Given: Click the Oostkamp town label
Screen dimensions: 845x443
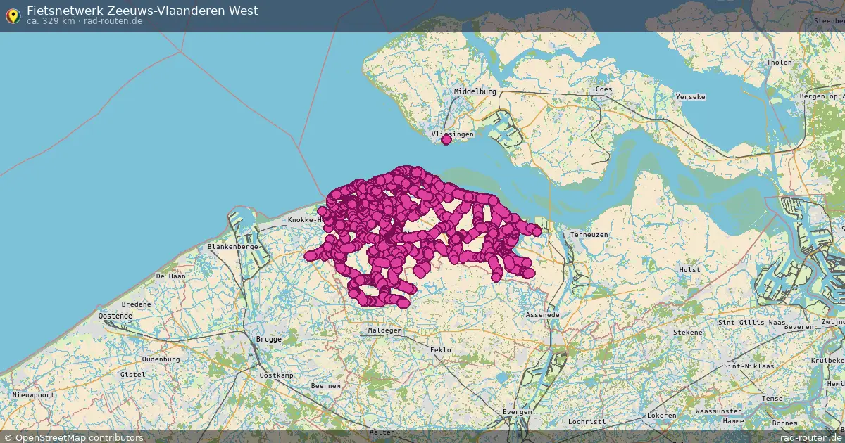Looking at the screenshot, I should point(276,375).
